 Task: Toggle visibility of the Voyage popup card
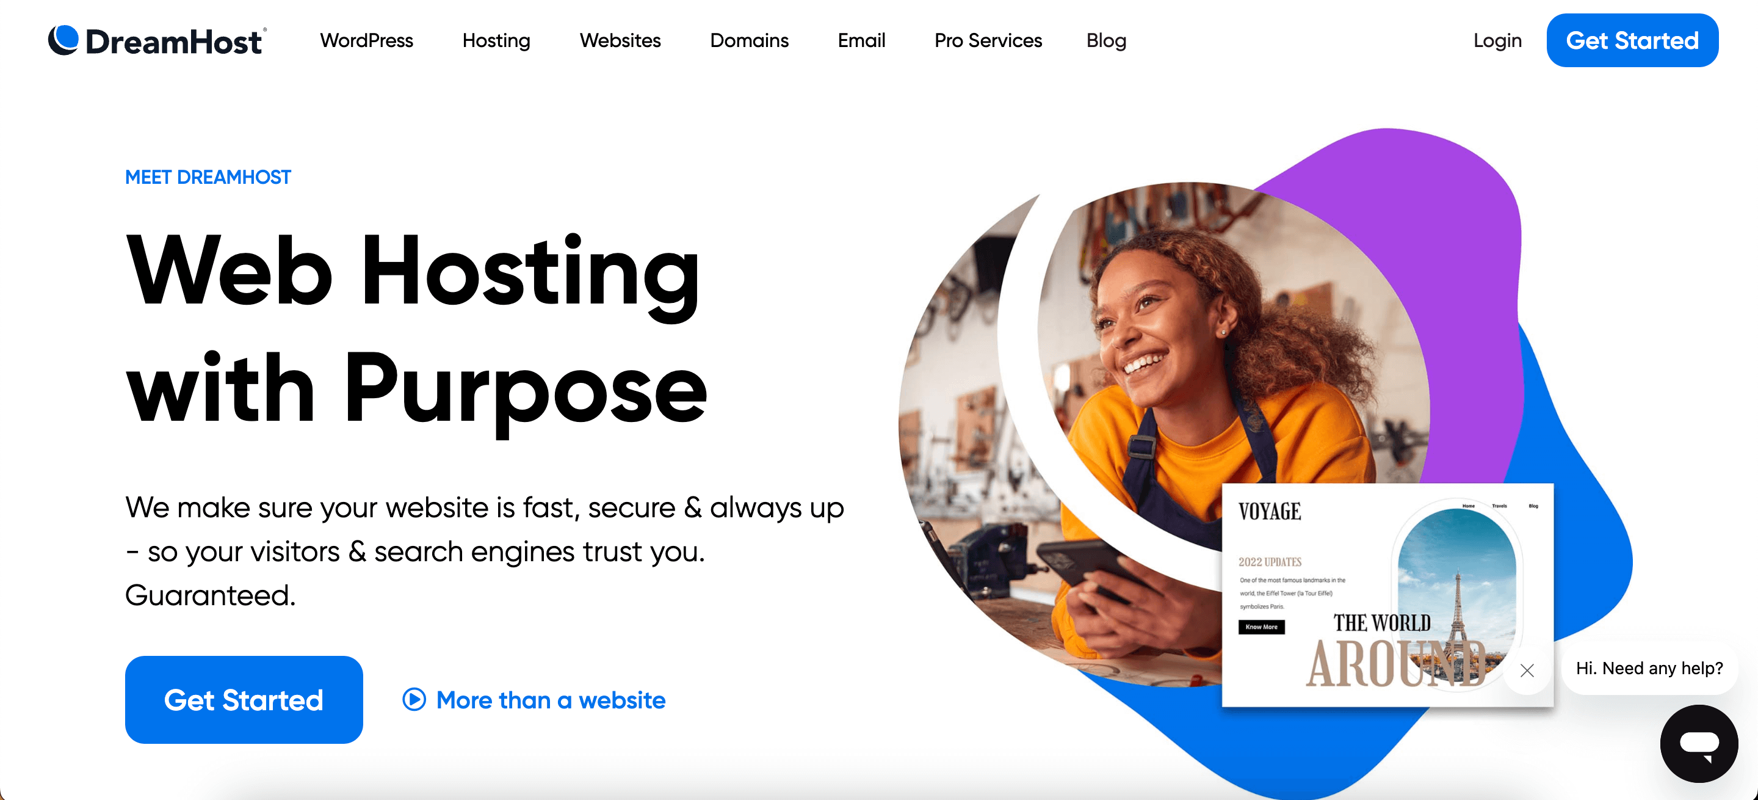(x=1527, y=669)
